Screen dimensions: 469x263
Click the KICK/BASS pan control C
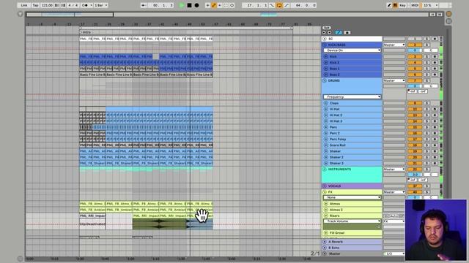coord(431,50)
